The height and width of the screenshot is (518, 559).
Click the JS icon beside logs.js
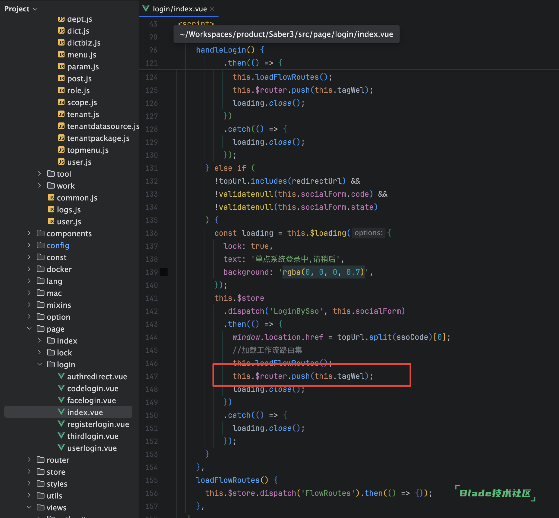point(51,209)
